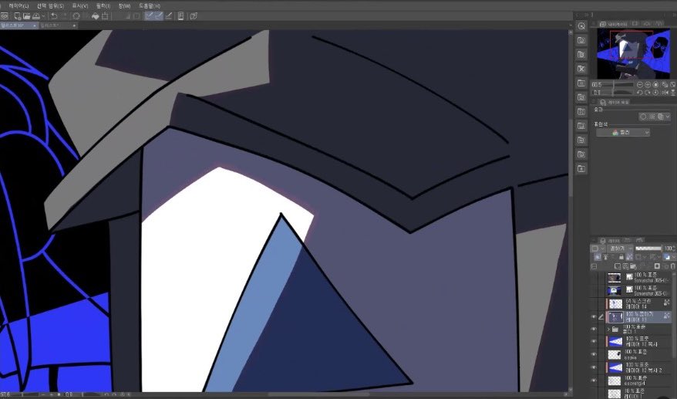Click Reset rotation icon in Navigator
Image resolution: width=677 pixels, height=399 pixels.
click(656, 93)
